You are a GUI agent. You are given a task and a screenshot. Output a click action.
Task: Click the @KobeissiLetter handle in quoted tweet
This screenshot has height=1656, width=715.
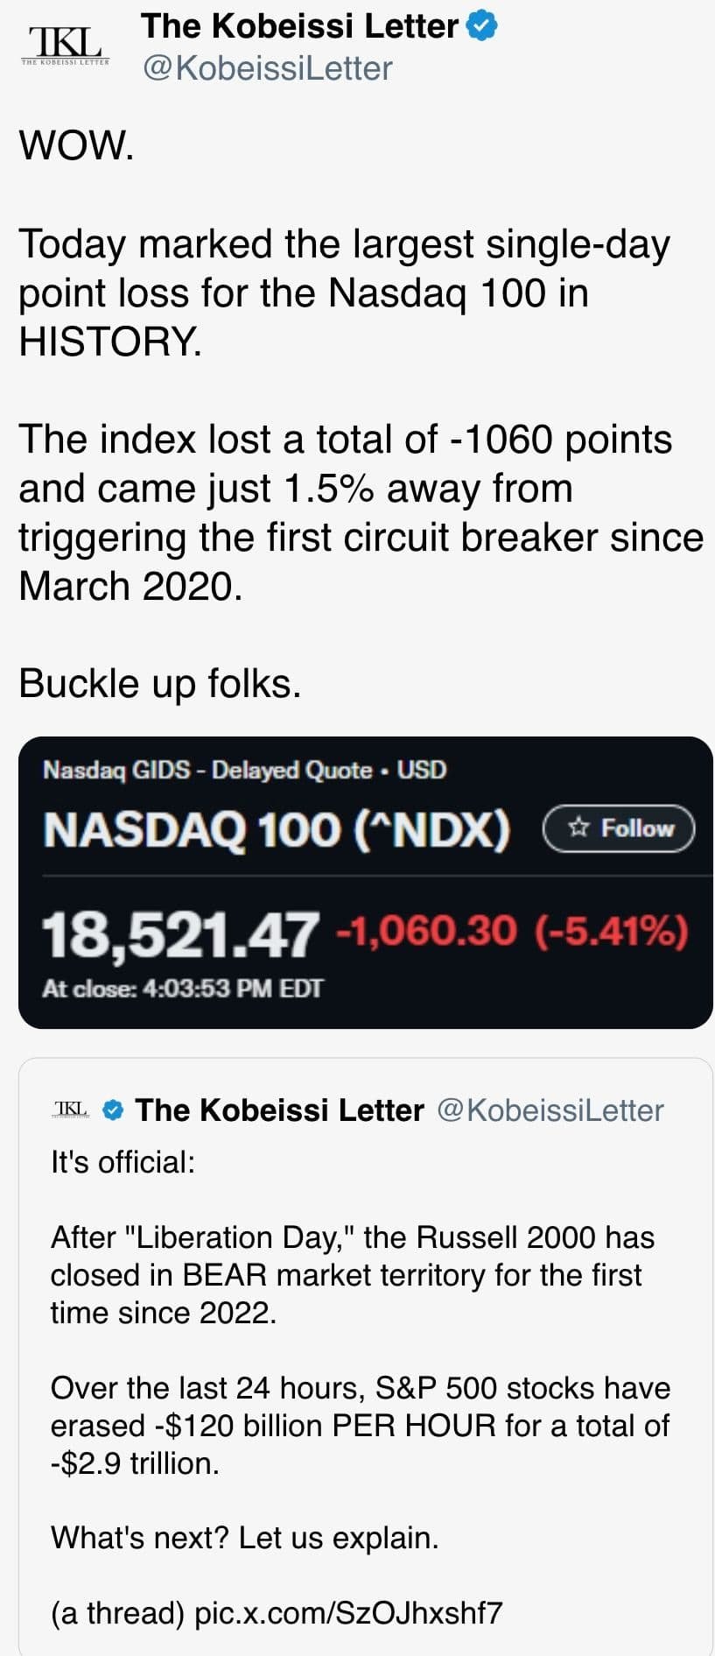click(x=551, y=1109)
